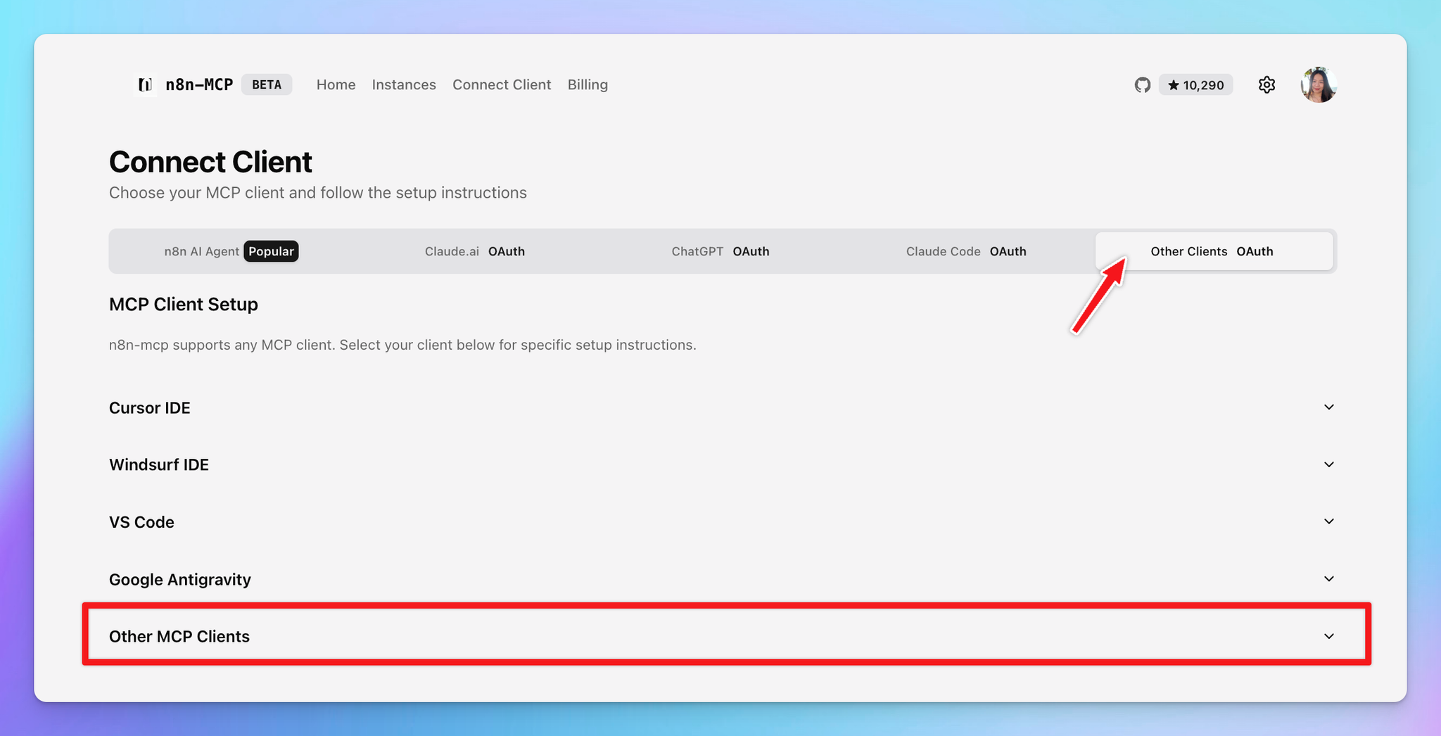Viewport: 1441px width, 736px height.
Task: Expand the Other MCP Clients section
Action: coord(723,636)
